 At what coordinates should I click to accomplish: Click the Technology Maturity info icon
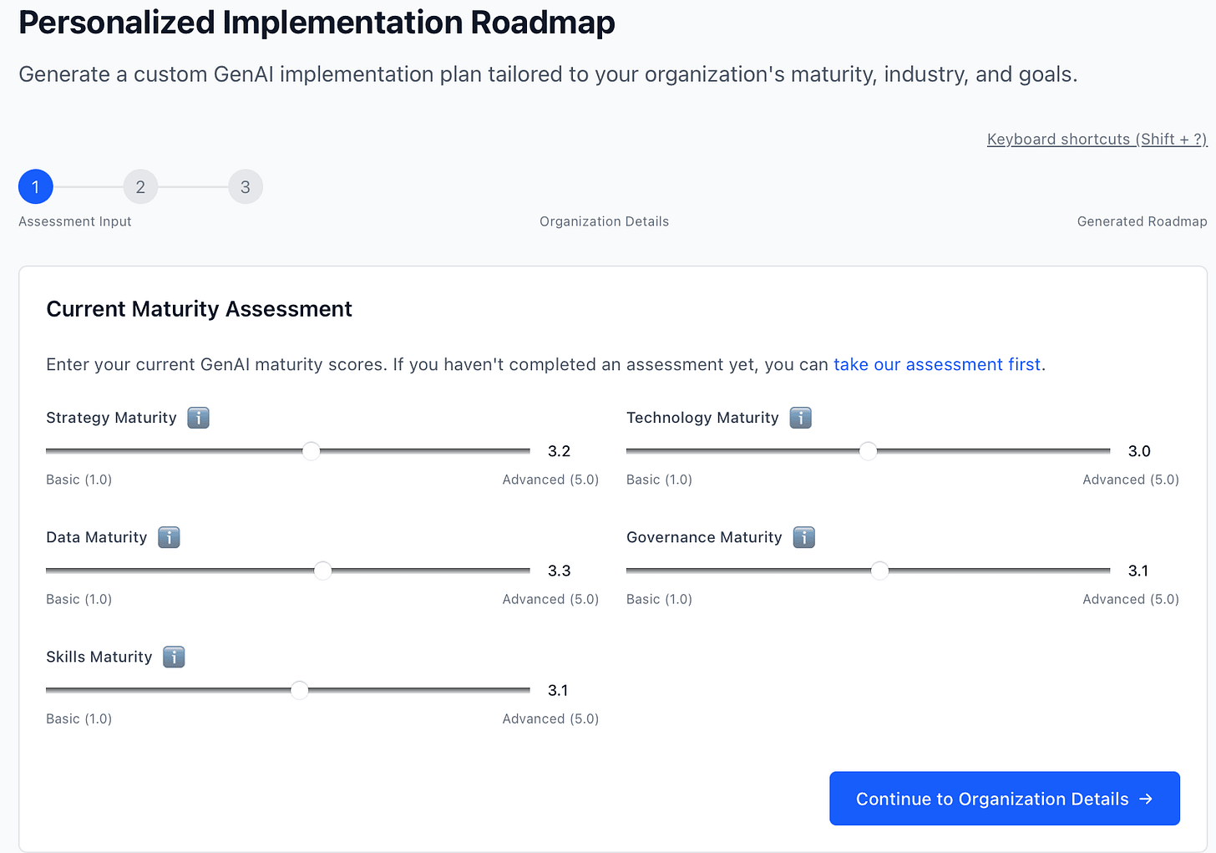pyautogui.click(x=800, y=418)
